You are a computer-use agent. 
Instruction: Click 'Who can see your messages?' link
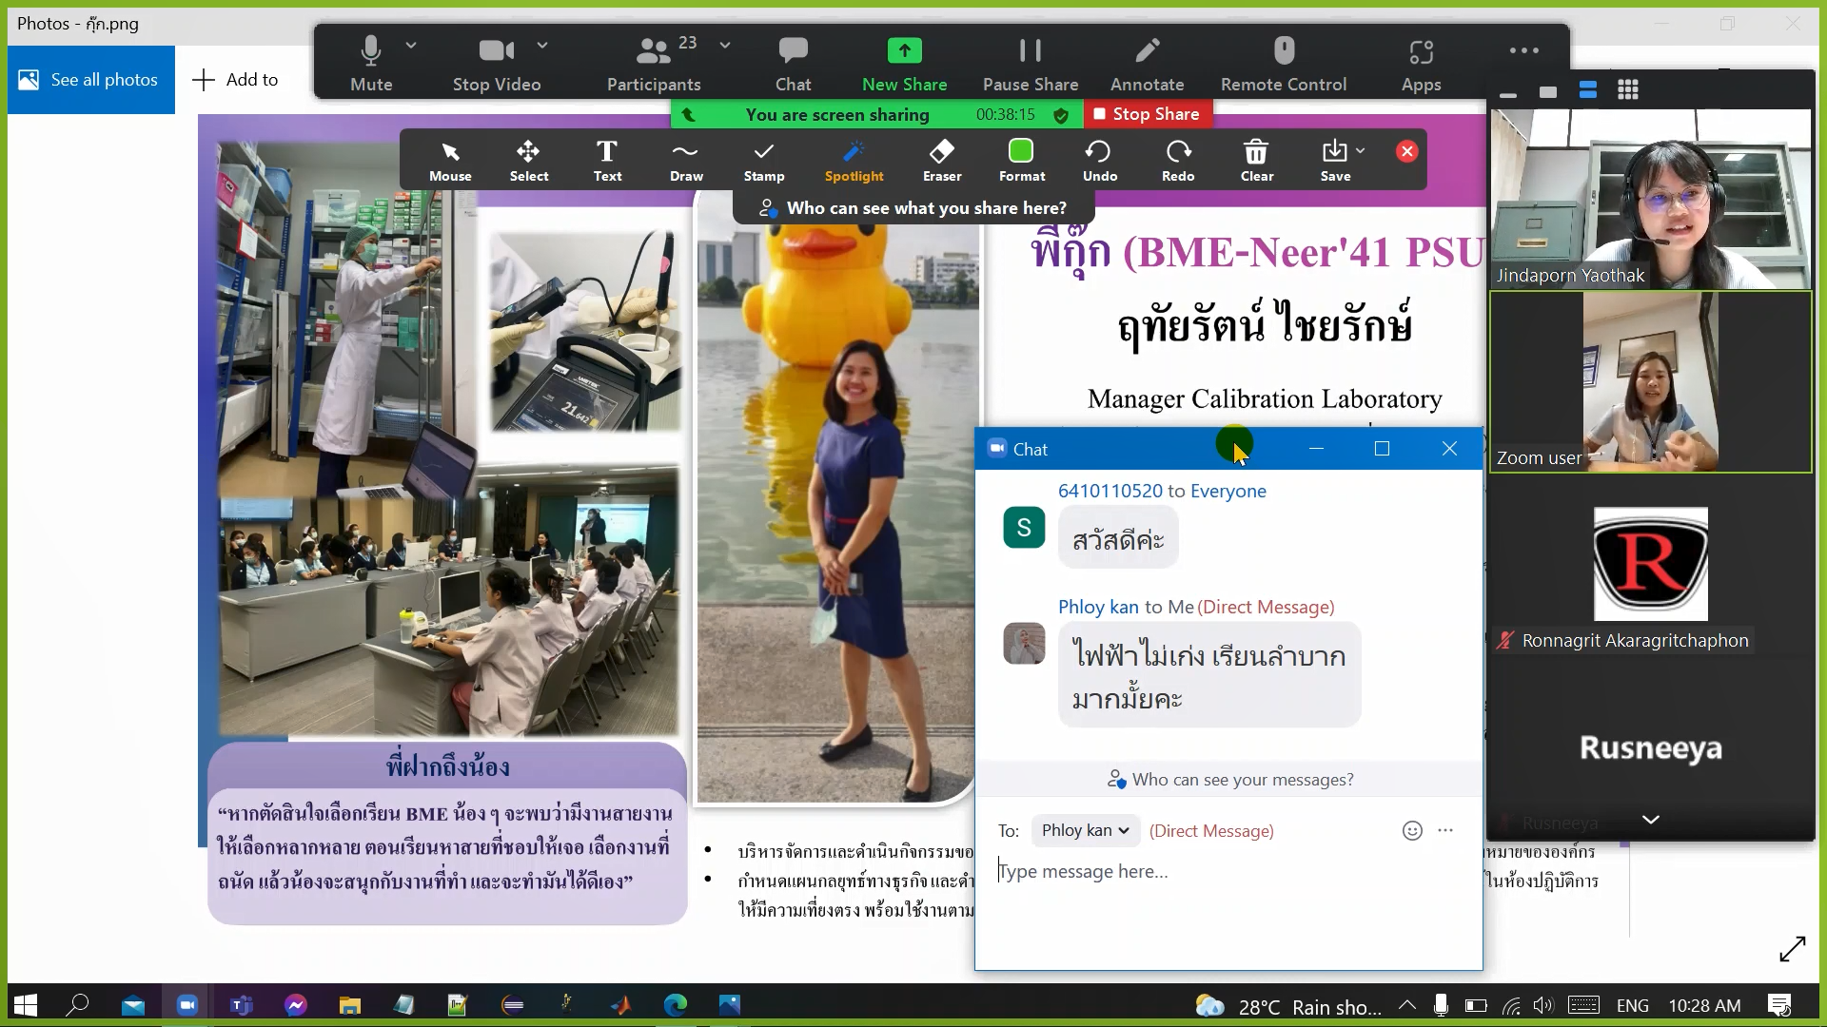point(1230,780)
